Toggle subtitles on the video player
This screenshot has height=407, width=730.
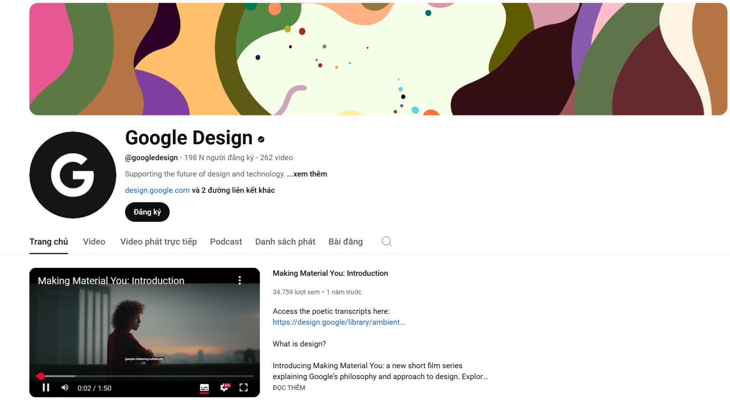point(204,388)
